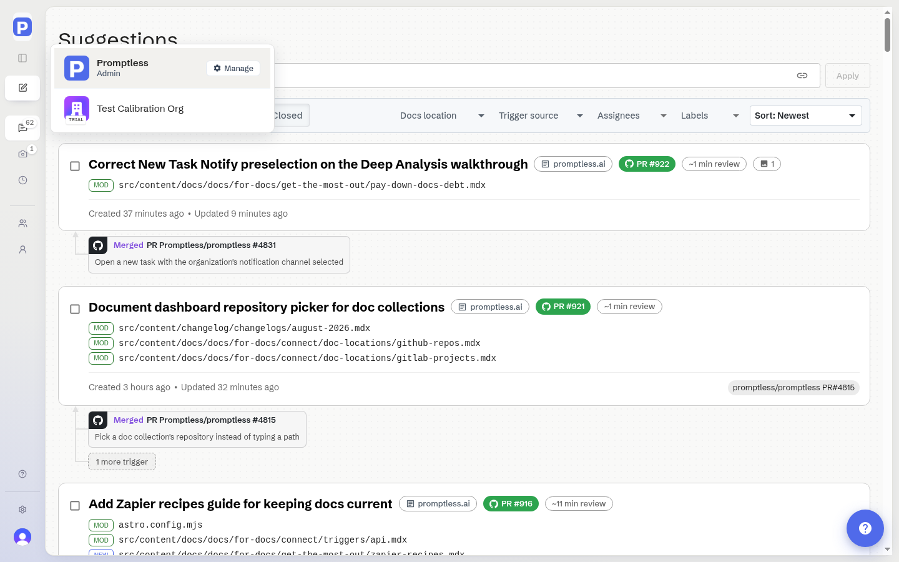Open Add Zapier recipes guide suggestion title

pyautogui.click(x=240, y=504)
